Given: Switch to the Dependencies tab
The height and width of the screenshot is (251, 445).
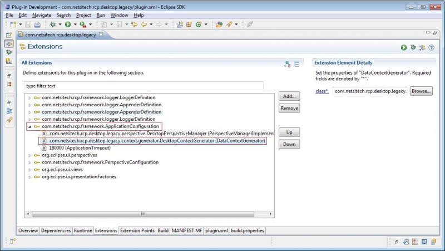Looking at the screenshot, I should point(56,230).
